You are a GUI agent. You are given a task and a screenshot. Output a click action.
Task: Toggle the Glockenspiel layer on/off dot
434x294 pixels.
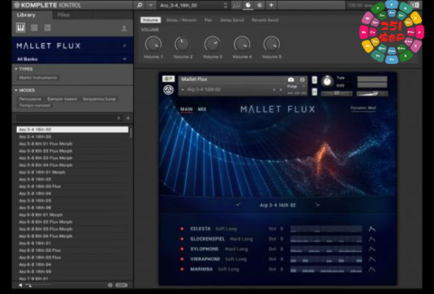(x=182, y=239)
